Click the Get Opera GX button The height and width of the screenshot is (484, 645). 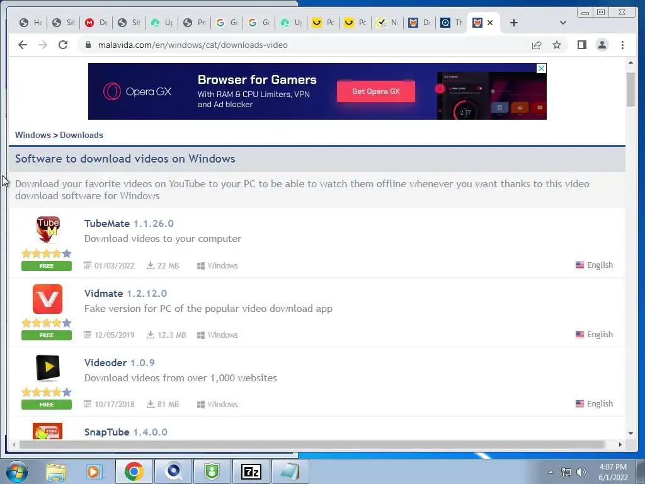[376, 91]
